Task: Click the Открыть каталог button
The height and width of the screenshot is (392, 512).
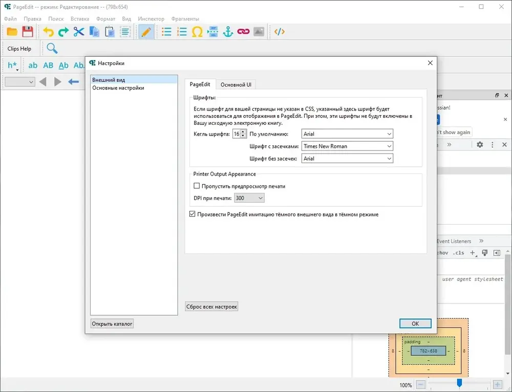Action: point(112,324)
